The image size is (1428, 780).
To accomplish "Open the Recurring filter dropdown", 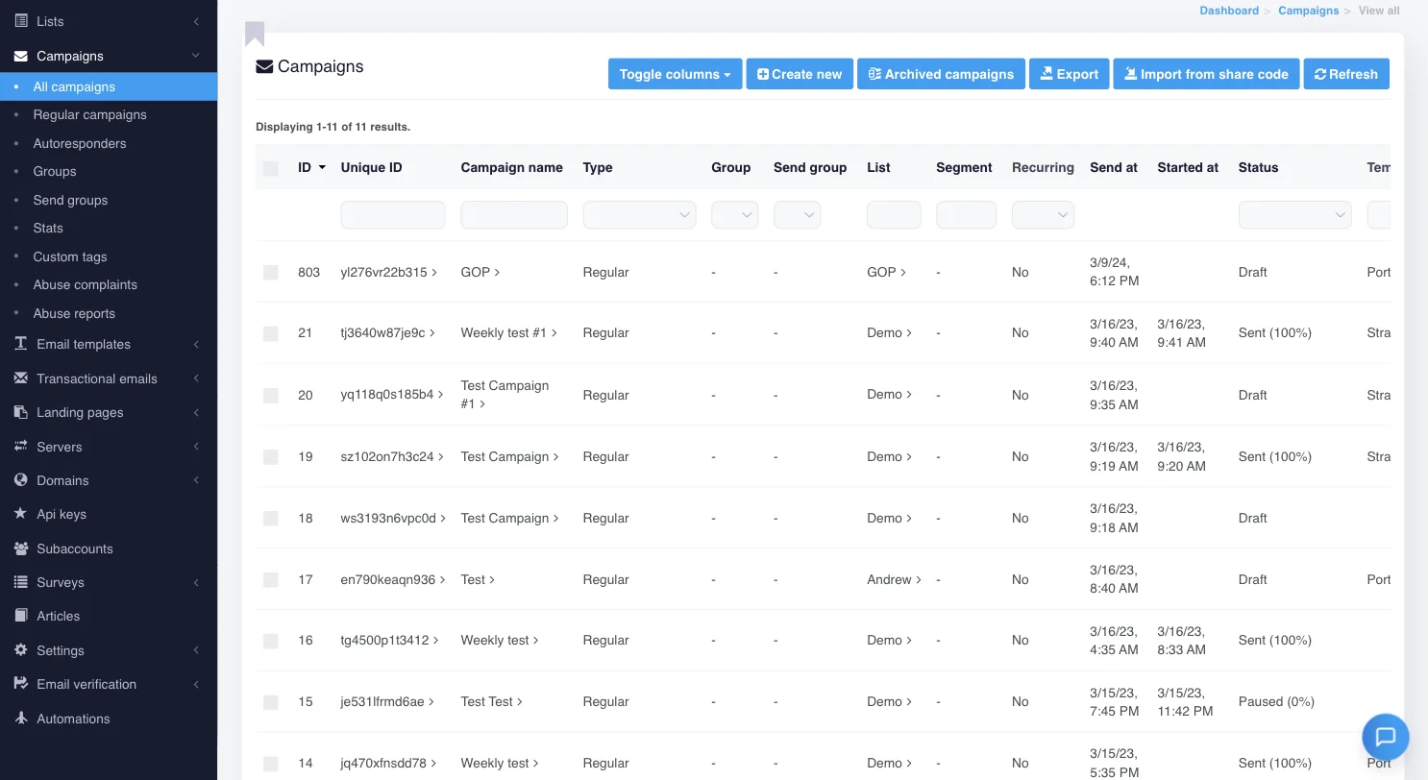I will pyautogui.click(x=1043, y=215).
